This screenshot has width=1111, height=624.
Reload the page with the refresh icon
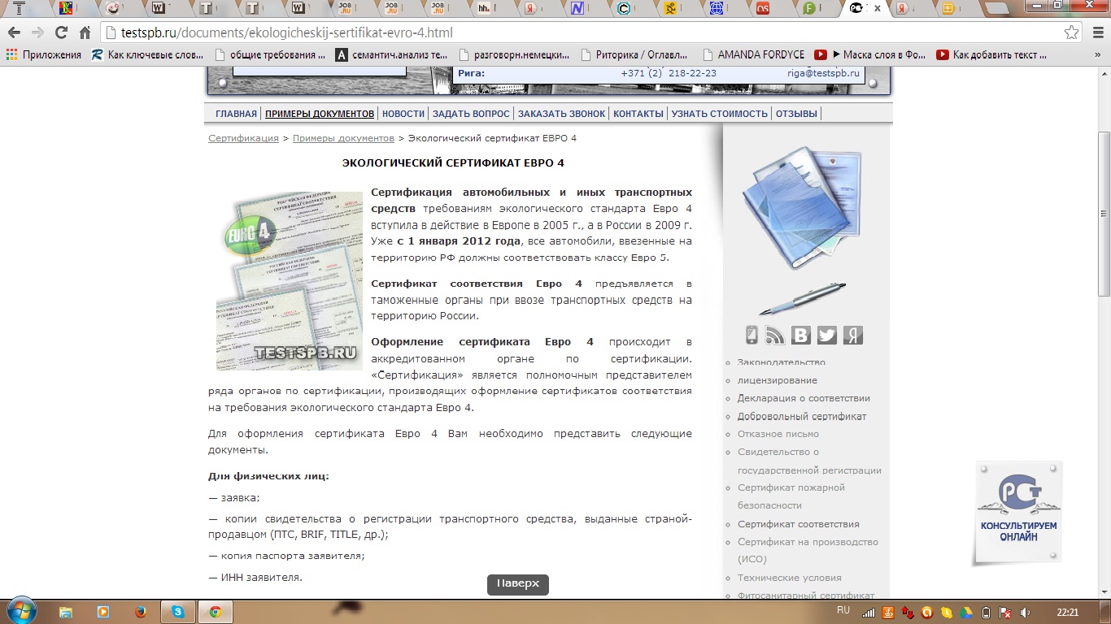61,32
